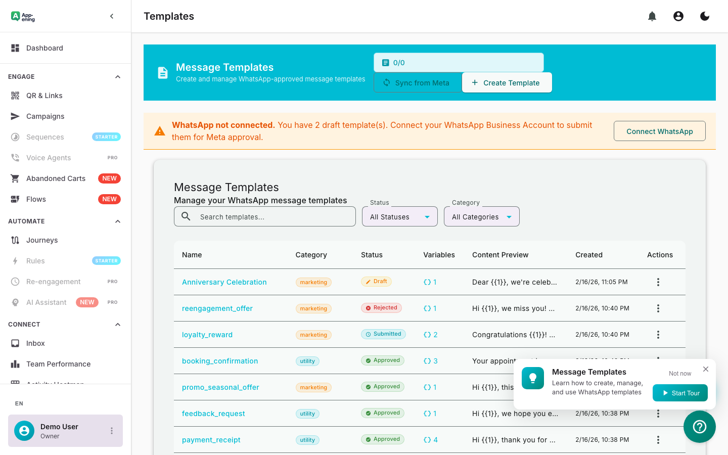Image resolution: width=728 pixels, height=455 pixels.
Task: Open the notifications bell icon
Action: (652, 16)
